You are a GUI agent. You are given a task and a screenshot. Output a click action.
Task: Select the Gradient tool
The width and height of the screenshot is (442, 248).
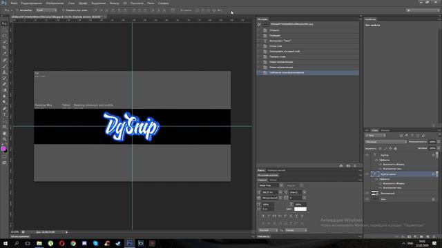click(x=4, y=90)
